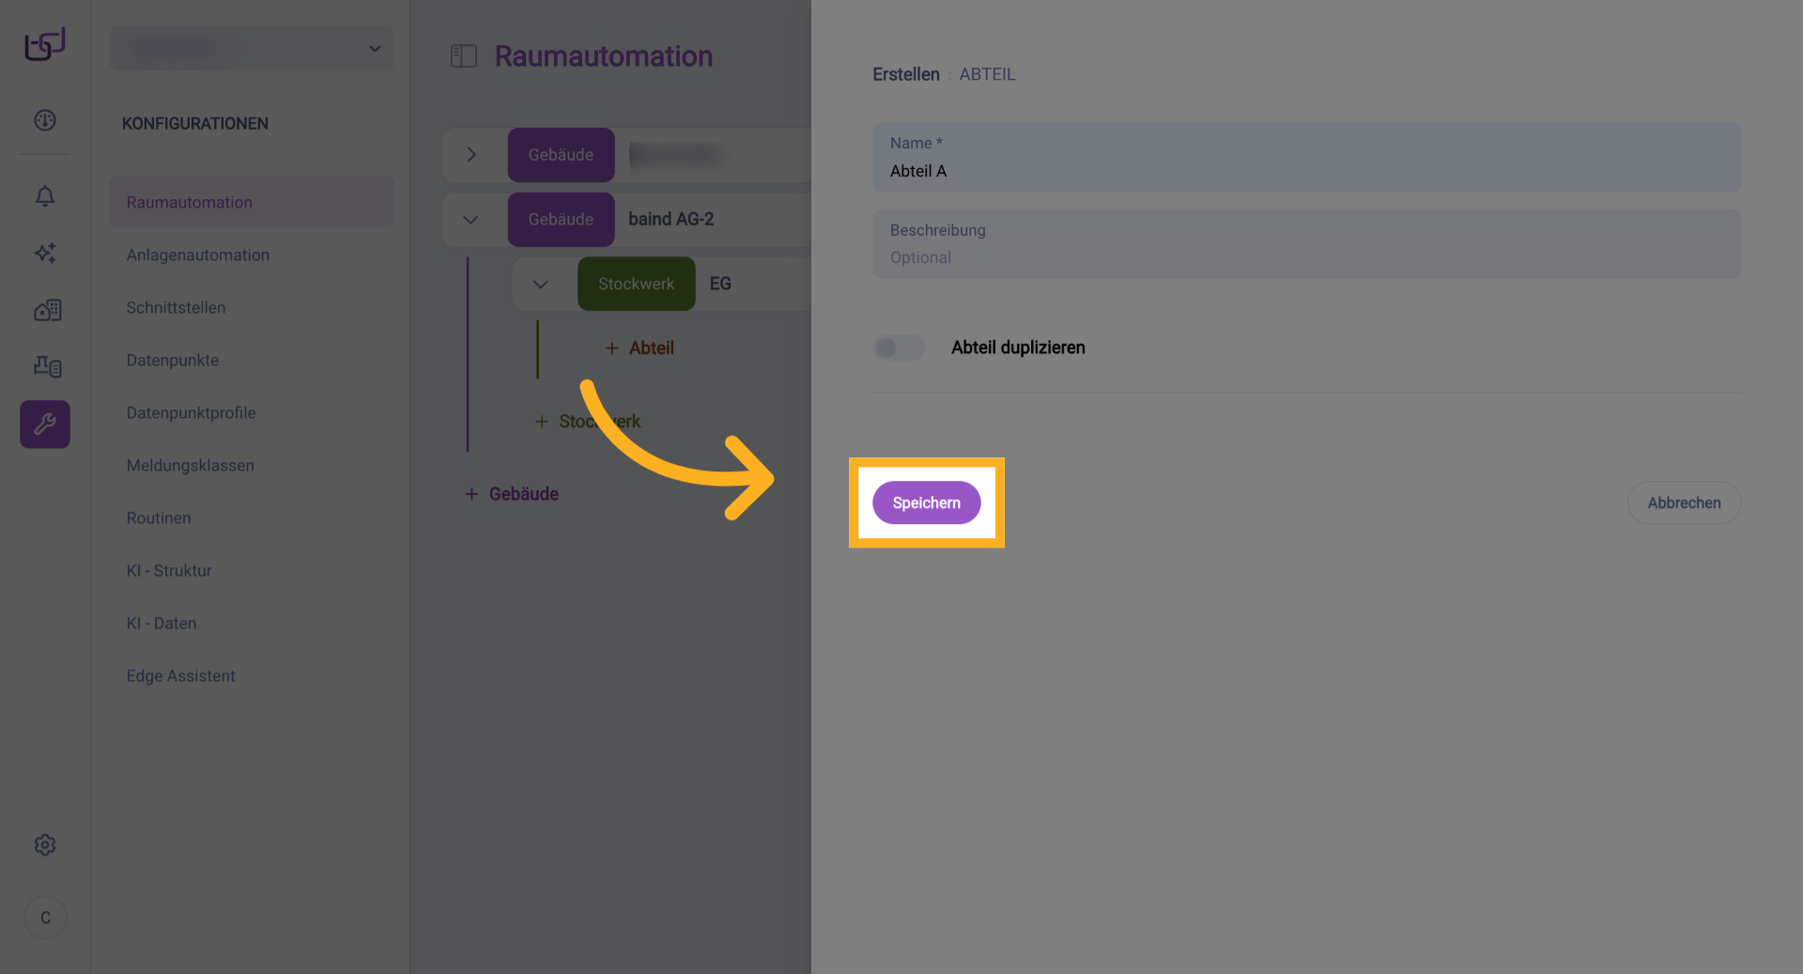
Task: Toggle the sidebar panel icon beside Raumautomation
Action: (464, 56)
